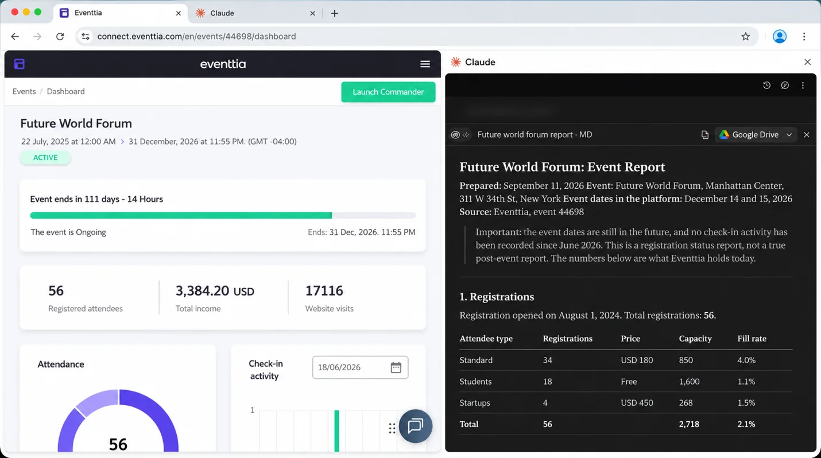
Task: Click the 'Future World Forum: Event Report' heading
Action: click(x=562, y=167)
